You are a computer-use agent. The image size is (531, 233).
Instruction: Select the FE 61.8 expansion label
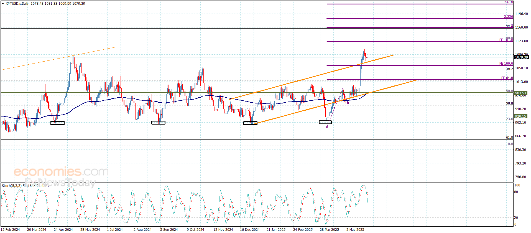[507, 78]
